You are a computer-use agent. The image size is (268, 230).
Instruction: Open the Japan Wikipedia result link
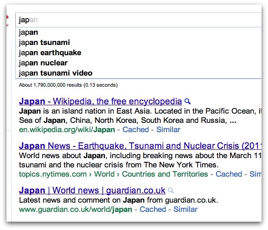pyautogui.click(x=100, y=102)
